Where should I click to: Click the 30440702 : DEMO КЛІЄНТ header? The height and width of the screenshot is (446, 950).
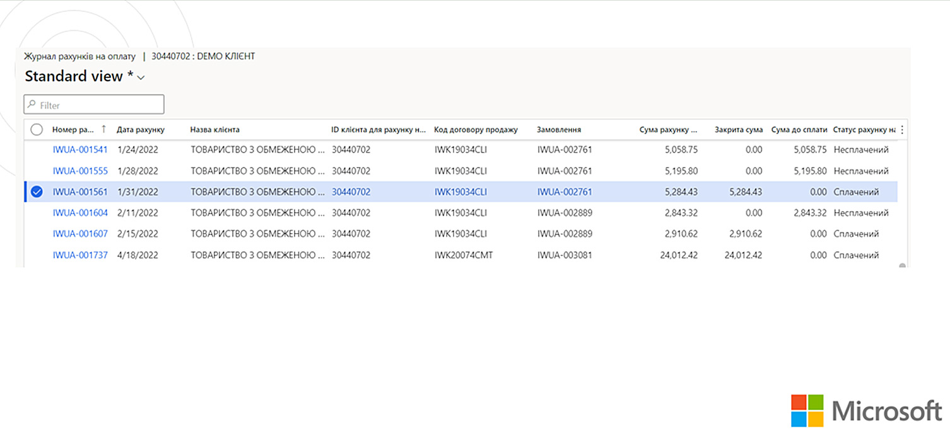(203, 56)
